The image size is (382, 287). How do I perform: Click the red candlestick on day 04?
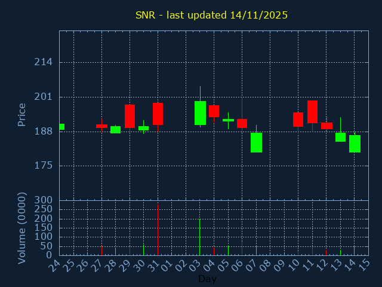(x=214, y=111)
